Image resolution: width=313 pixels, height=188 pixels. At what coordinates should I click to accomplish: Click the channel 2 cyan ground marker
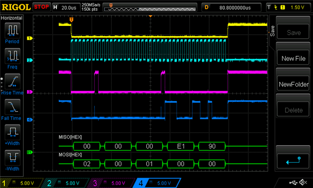point(29,60)
